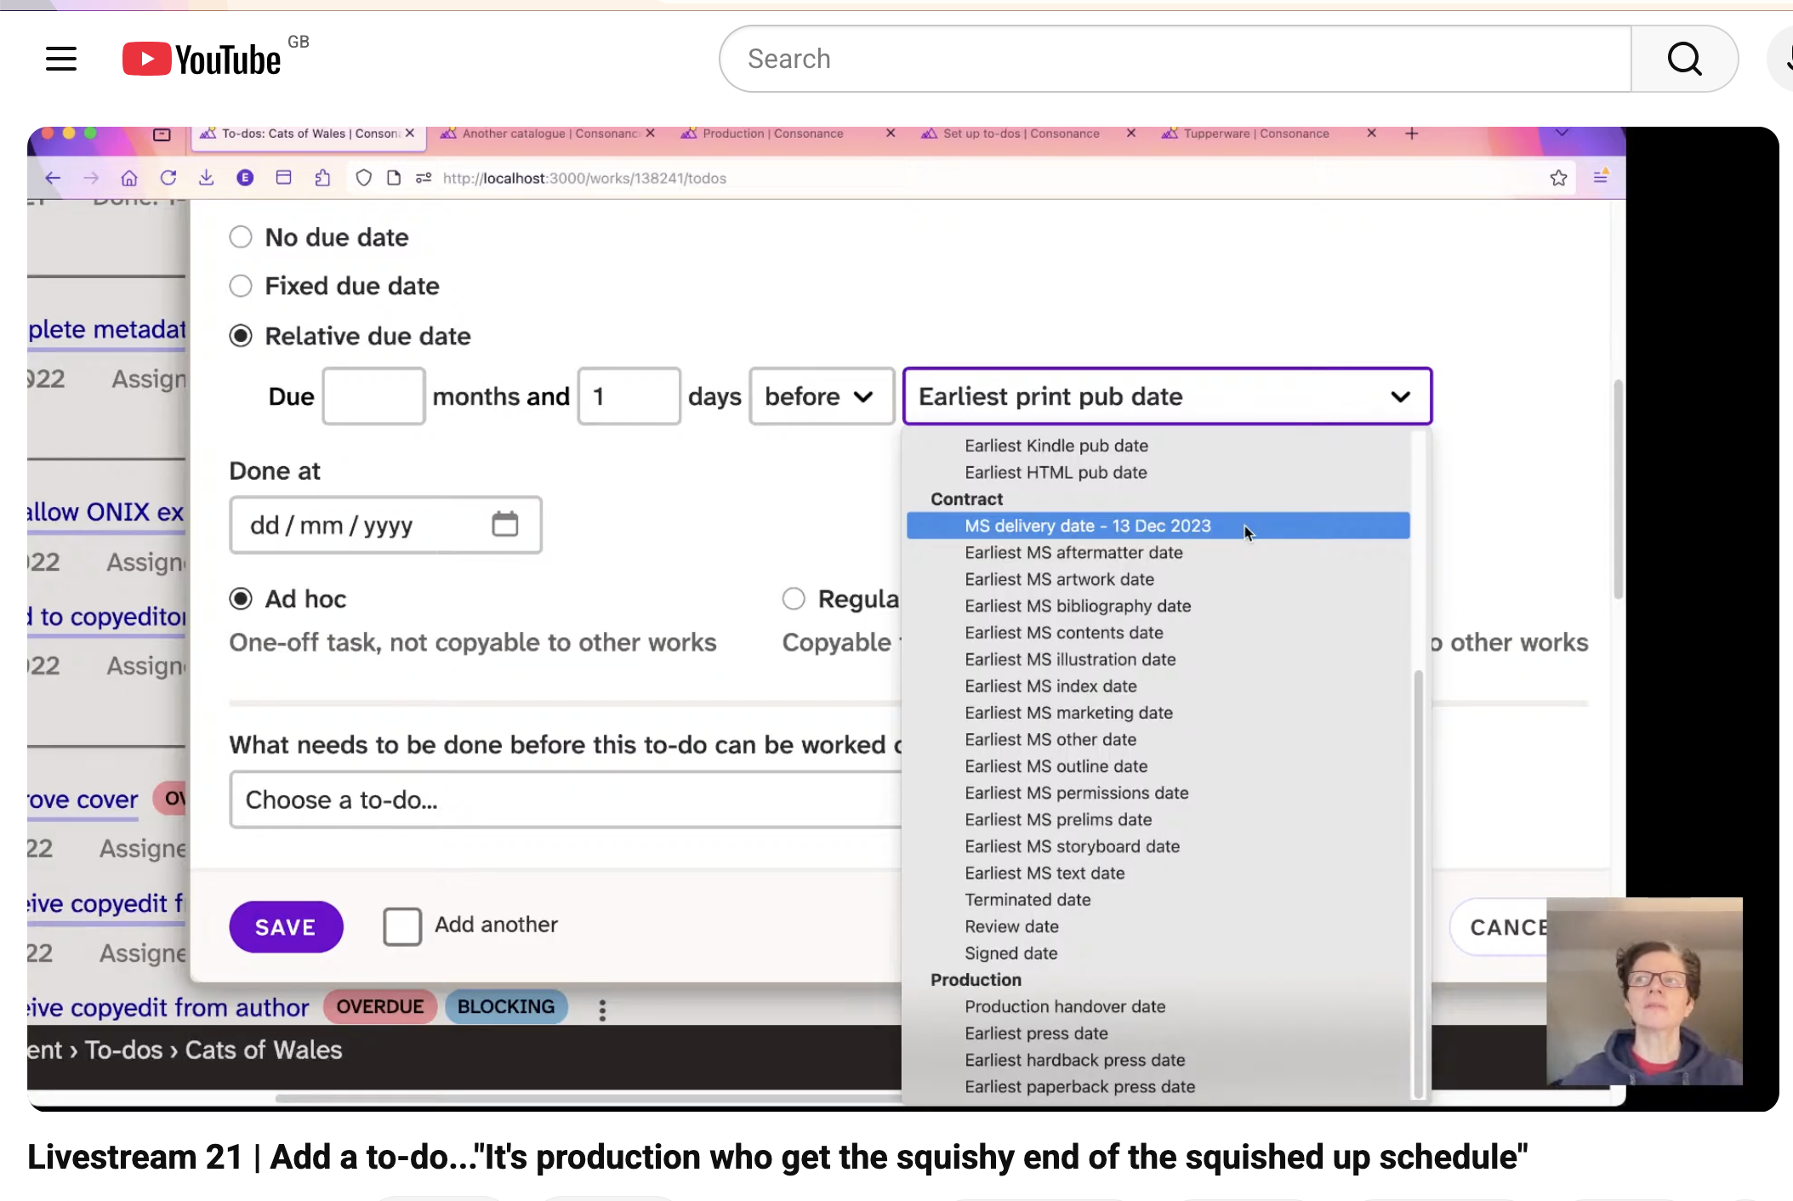Click the days input field
This screenshot has width=1793, height=1201.
pyautogui.click(x=629, y=396)
